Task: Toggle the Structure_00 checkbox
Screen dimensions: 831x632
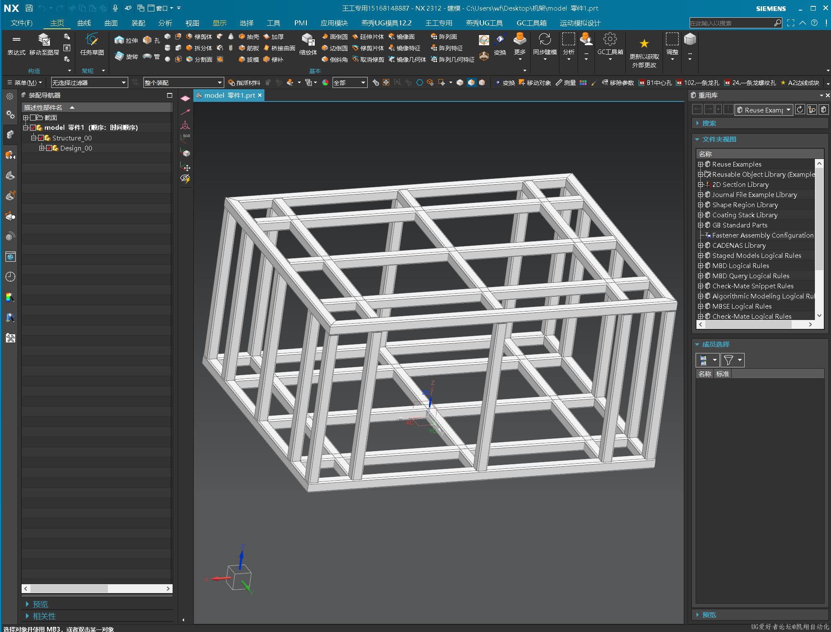Action: (x=41, y=138)
